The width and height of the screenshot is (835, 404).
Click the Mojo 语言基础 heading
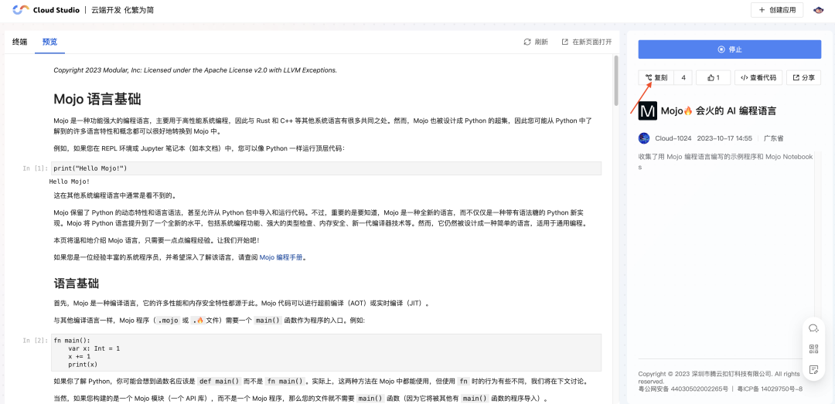(x=97, y=99)
